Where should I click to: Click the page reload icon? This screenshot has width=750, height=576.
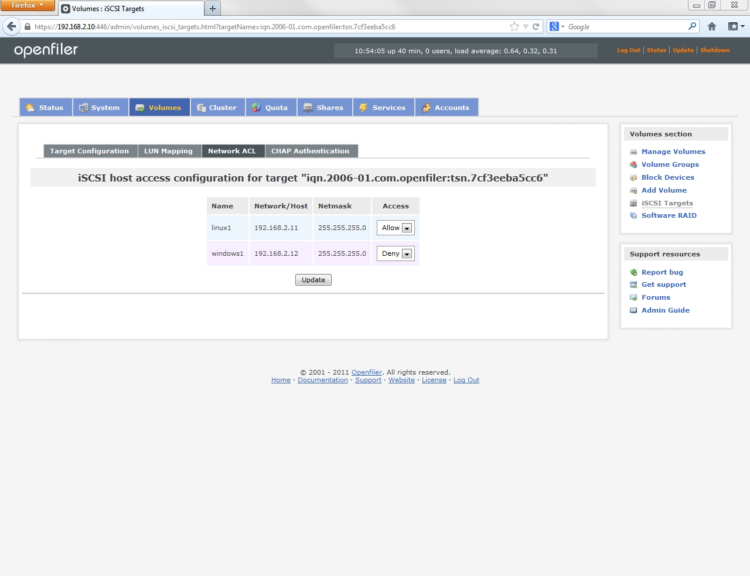tap(536, 26)
